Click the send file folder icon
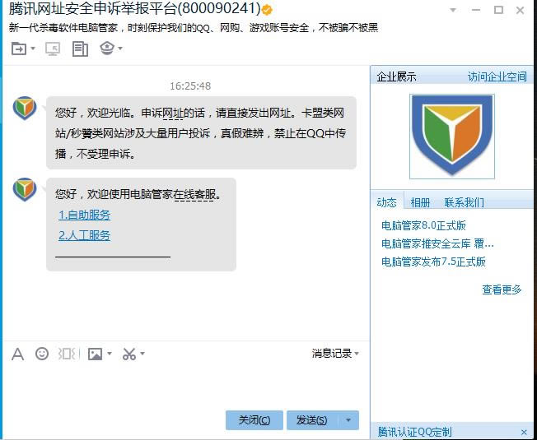Screen dimensions: 537x440 click(x=19, y=49)
